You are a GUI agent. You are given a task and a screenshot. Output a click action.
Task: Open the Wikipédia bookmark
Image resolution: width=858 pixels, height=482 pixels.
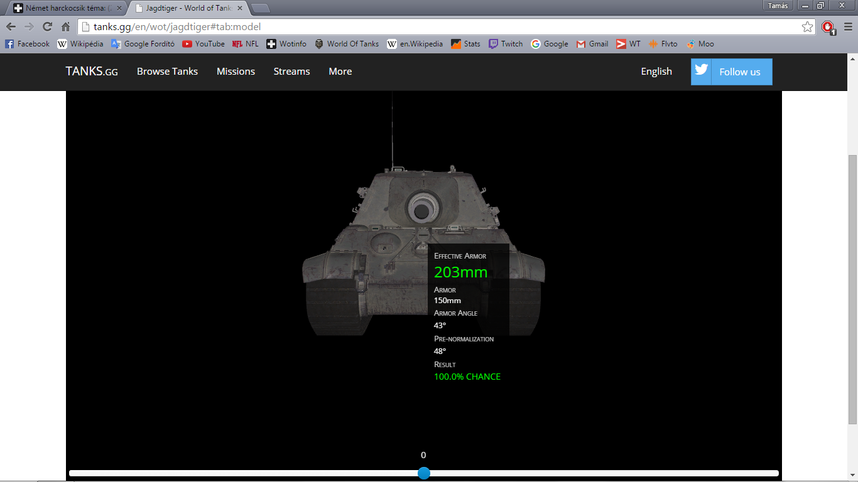click(80, 44)
